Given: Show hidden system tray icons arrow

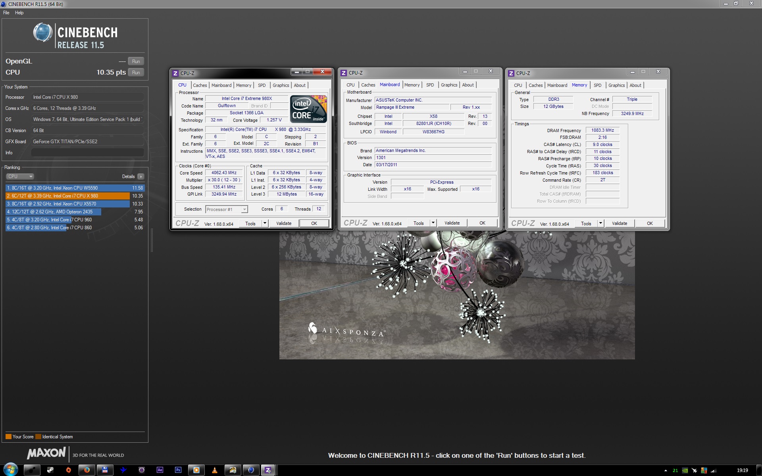Looking at the screenshot, I should 666,470.
